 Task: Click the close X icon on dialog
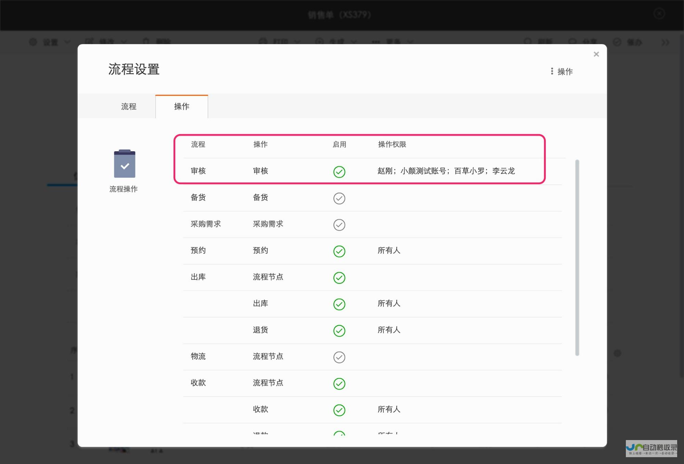coord(596,54)
